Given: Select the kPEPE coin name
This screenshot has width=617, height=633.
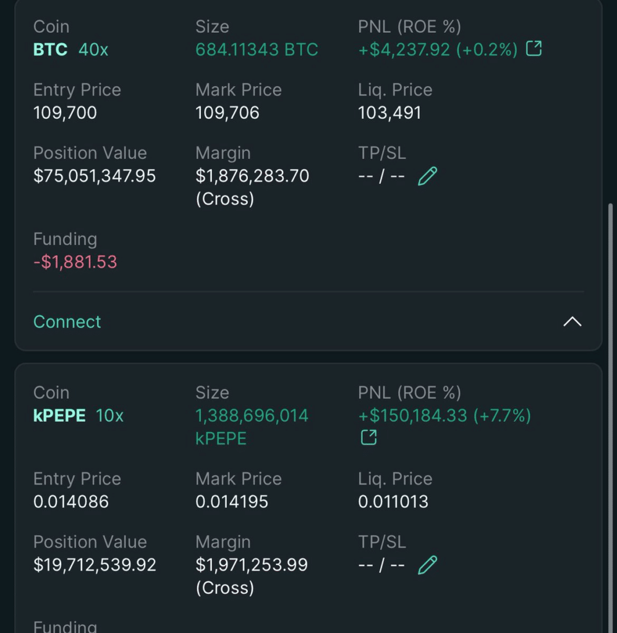Looking at the screenshot, I should [59, 415].
